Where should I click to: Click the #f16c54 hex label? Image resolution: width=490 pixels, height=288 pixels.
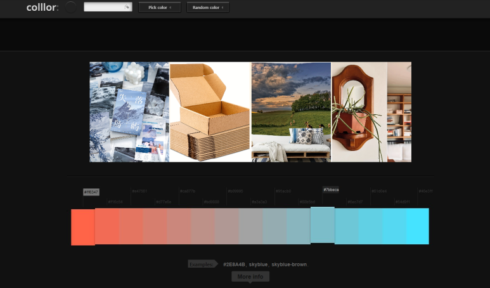(x=115, y=202)
